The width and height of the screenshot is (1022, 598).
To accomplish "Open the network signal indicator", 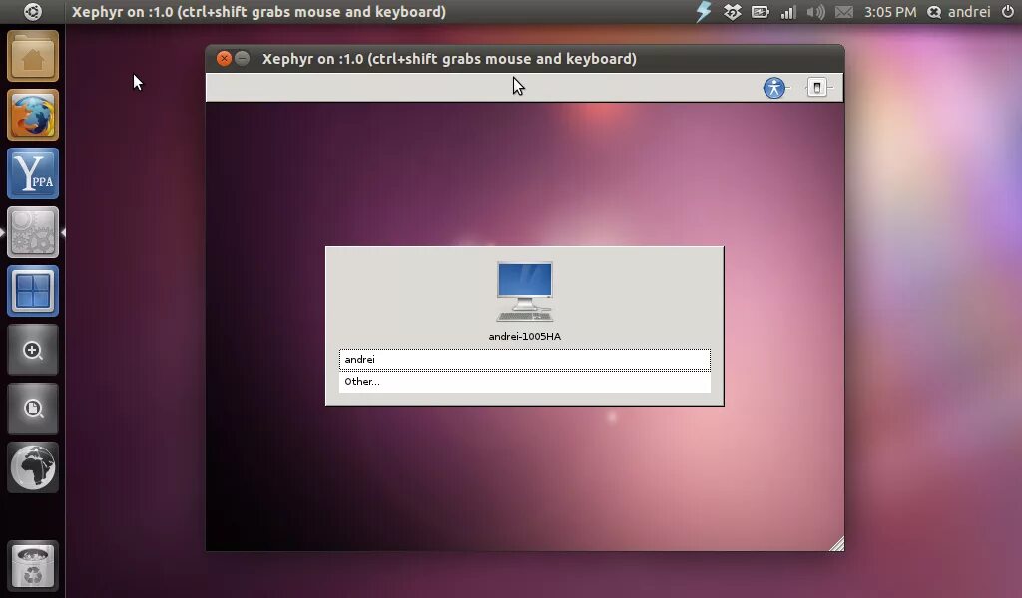I will pyautogui.click(x=788, y=12).
